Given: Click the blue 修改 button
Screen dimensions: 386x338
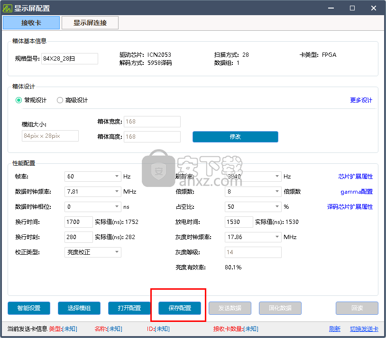Looking at the screenshot, I should click(x=235, y=137).
